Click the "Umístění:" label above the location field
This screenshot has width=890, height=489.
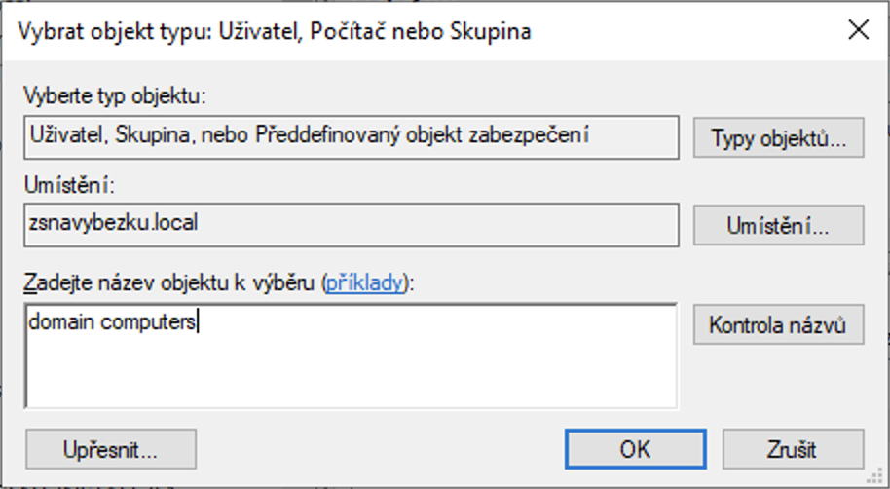point(73,183)
